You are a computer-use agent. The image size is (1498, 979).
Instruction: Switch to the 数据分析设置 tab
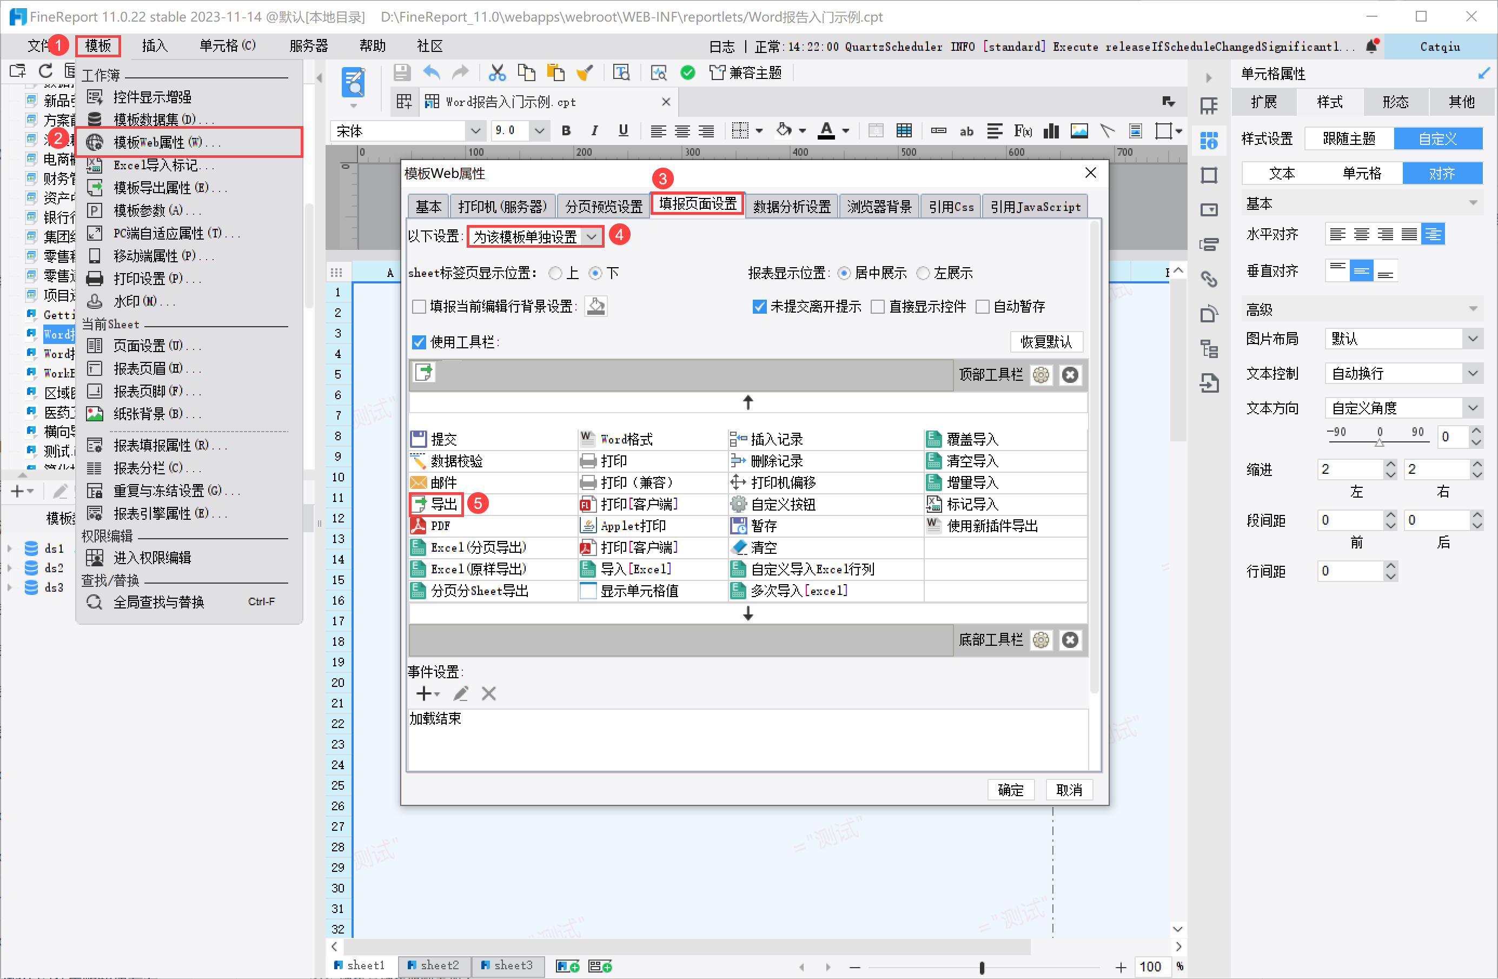791,207
